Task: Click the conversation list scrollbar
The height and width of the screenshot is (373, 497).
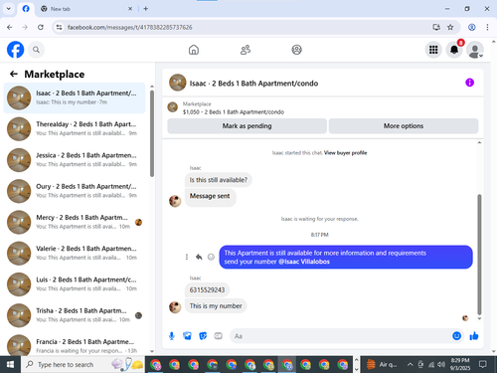Action: pyautogui.click(x=152, y=133)
